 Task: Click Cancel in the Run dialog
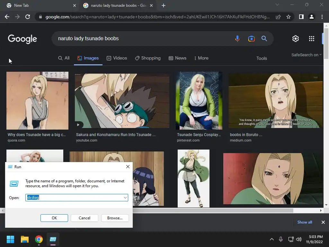tap(84, 218)
